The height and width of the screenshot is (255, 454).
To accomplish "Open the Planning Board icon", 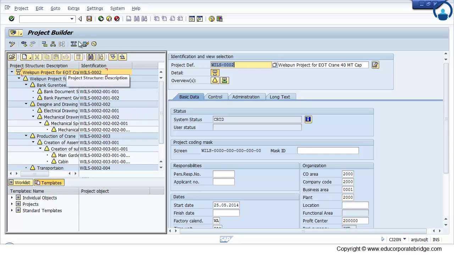I will click(73, 44).
